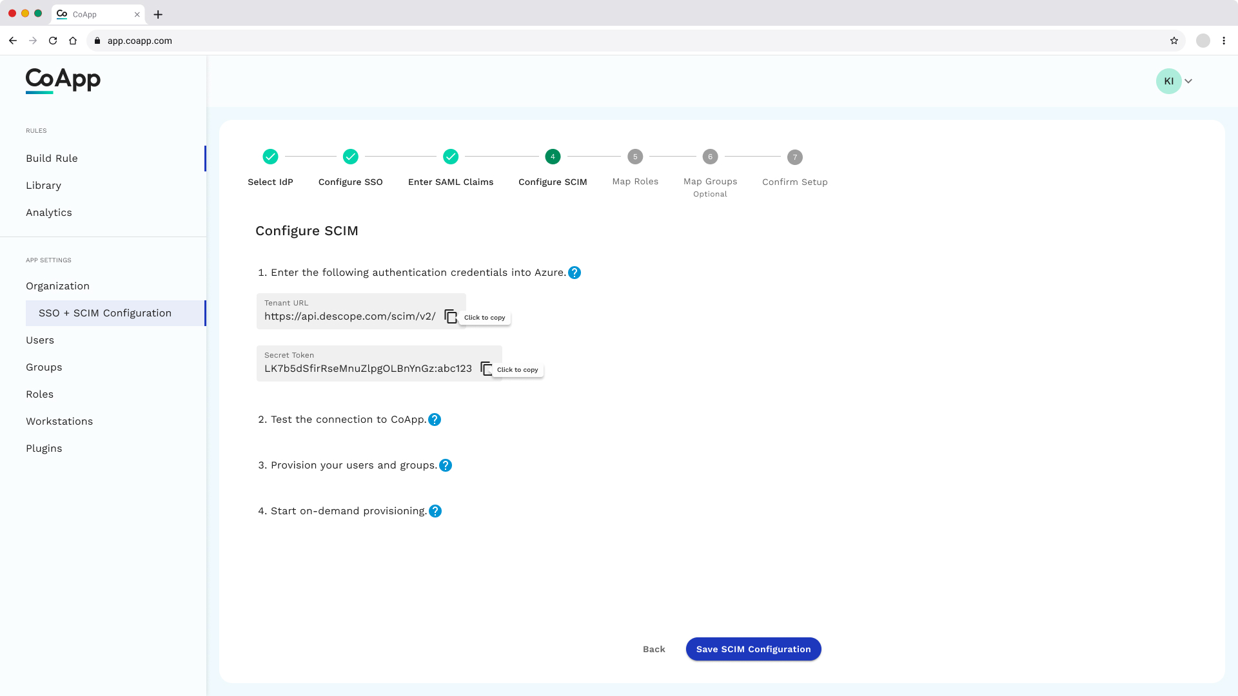Click the KI user avatar
Viewport: 1238px width, 696px height.
click(1168, 81)
